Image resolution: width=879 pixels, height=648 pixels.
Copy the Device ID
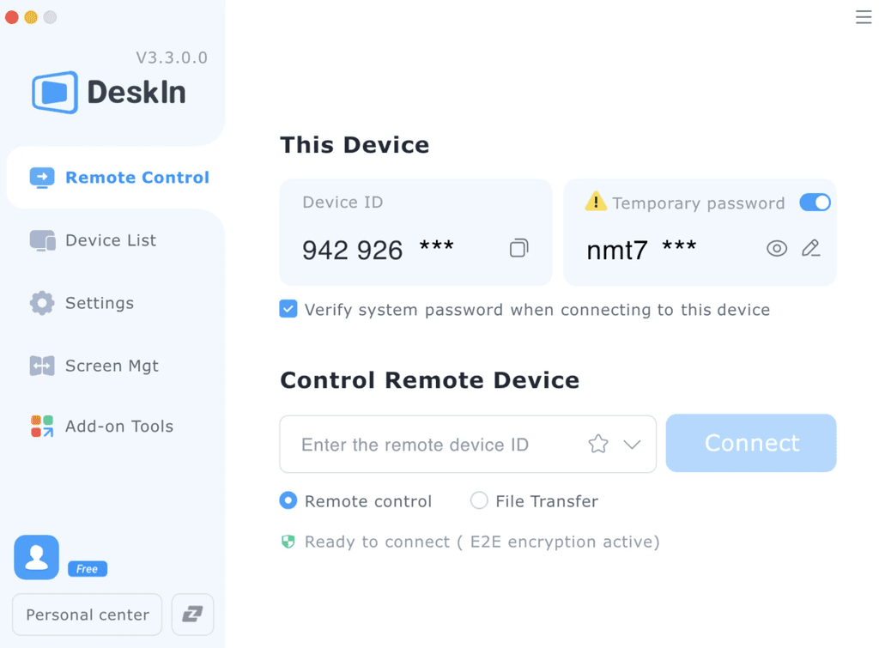(x=518, y=247)
